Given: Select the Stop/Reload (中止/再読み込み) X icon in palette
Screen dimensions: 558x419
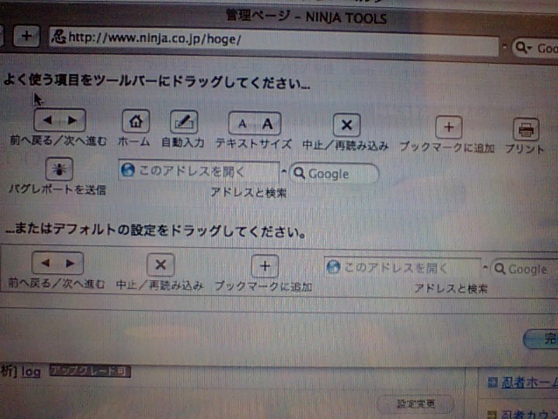Looking at the screenshot, I should (x=347, y=125).
